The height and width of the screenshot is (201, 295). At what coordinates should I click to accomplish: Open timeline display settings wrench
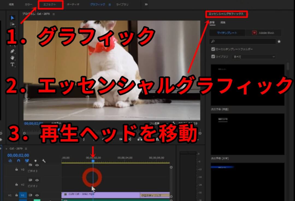coord(44,161)
